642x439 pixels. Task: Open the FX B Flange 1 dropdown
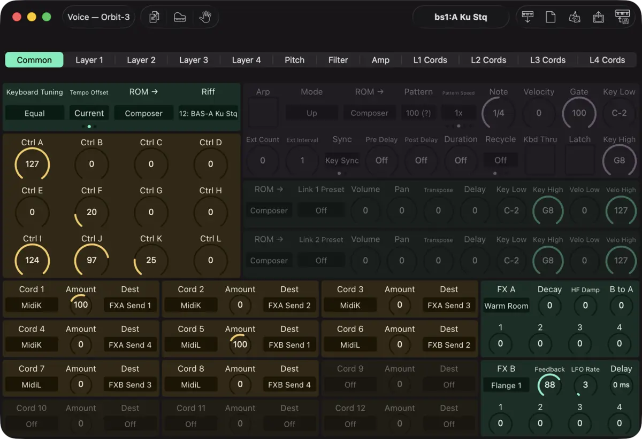click(506, 385)
